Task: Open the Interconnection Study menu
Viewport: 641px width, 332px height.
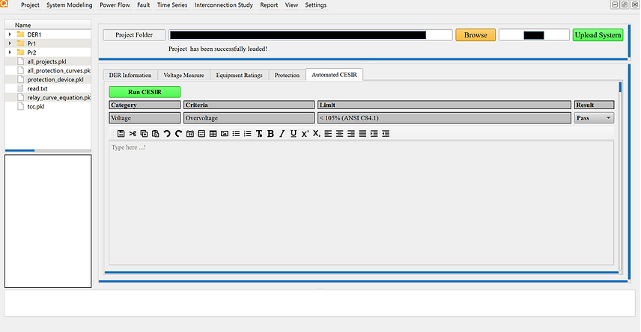Action: coord(224,5)
